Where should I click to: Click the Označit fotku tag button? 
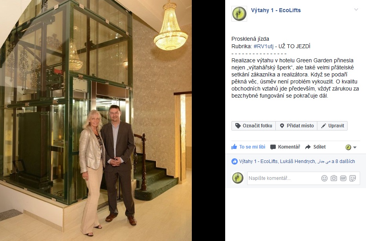pos(253,126)
